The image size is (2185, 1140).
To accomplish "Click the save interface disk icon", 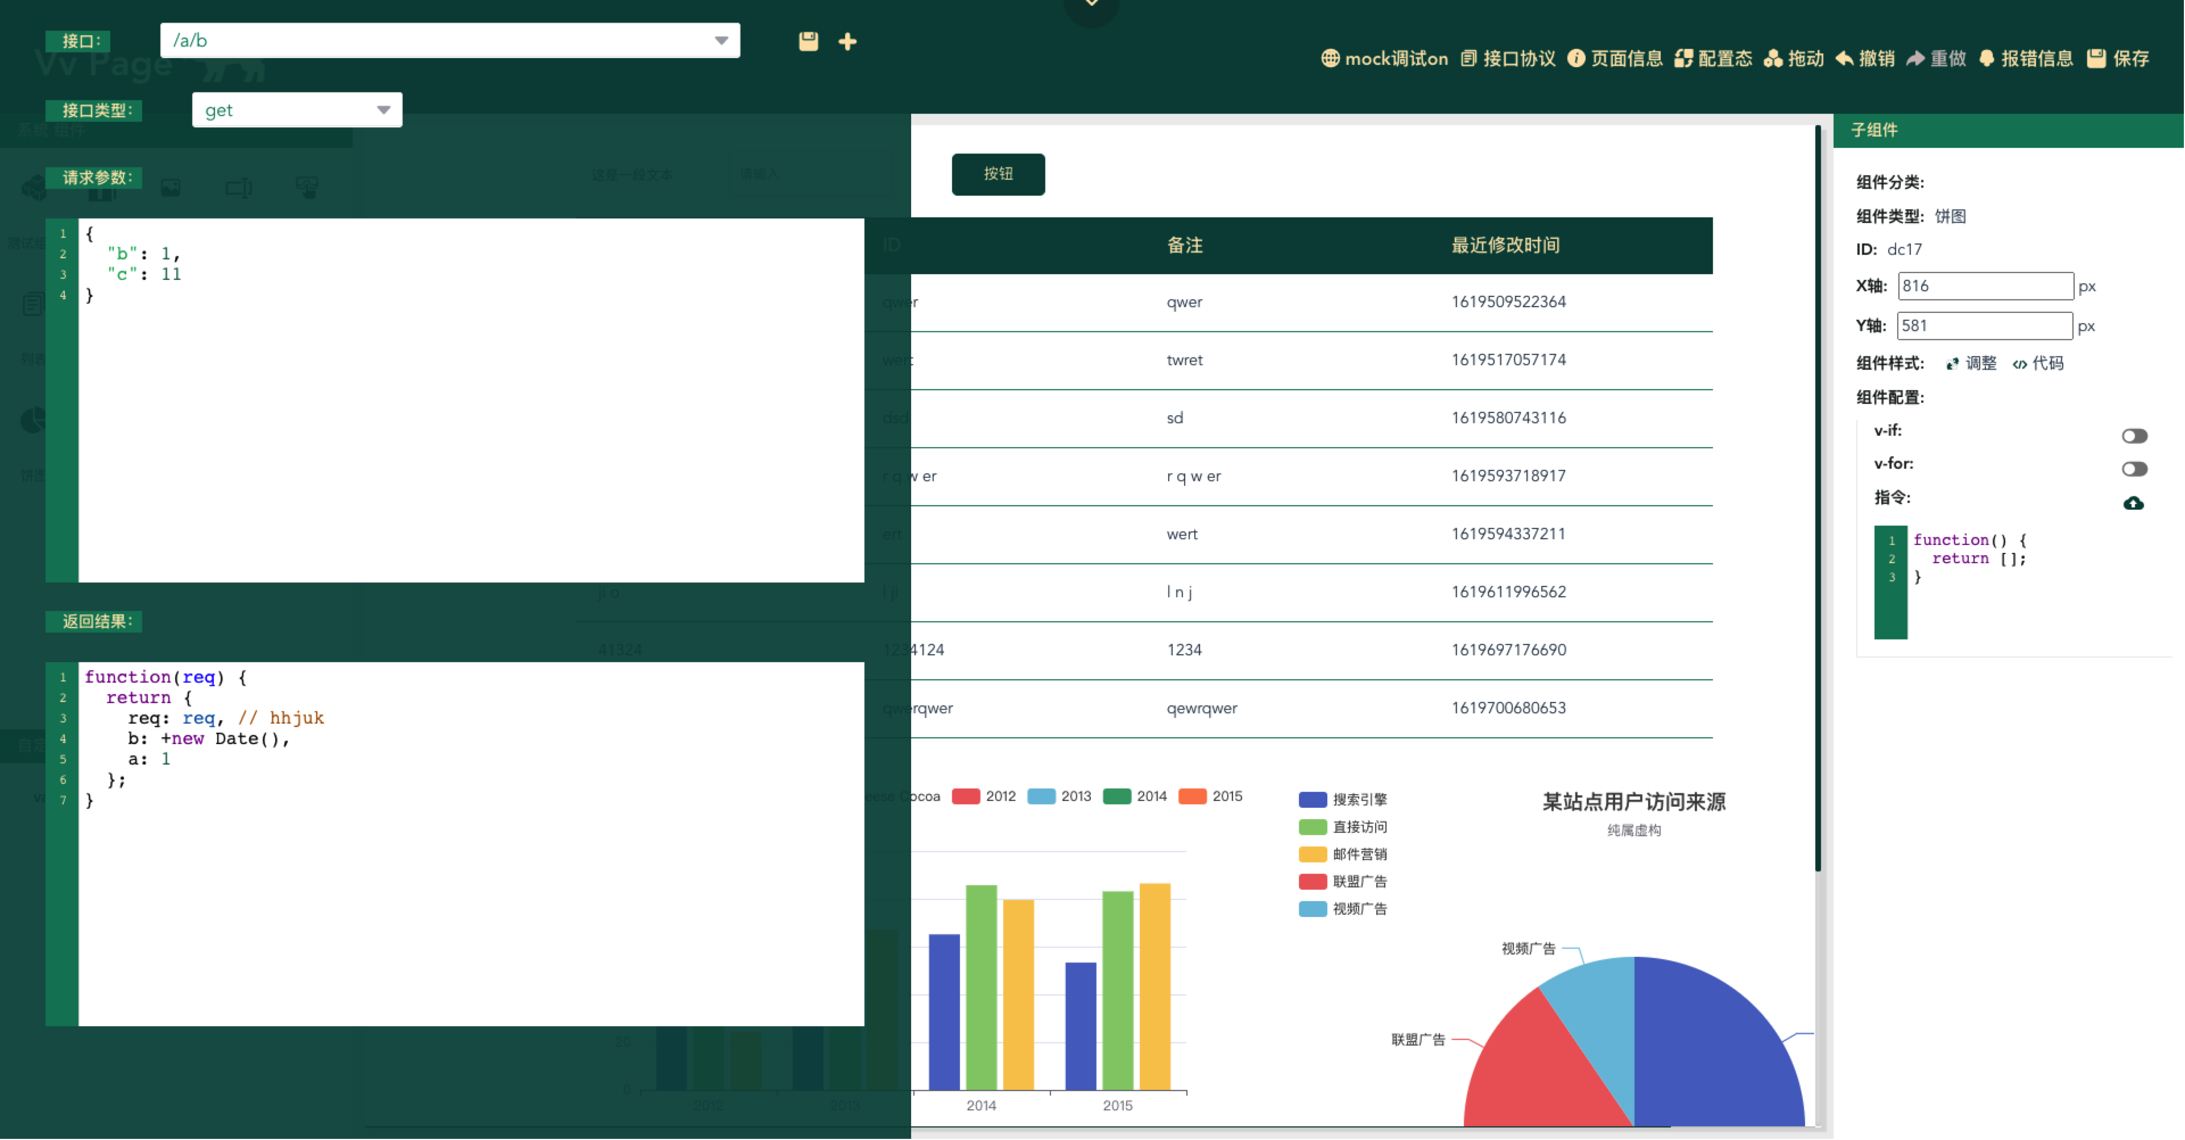I will [x=808, y=41].
